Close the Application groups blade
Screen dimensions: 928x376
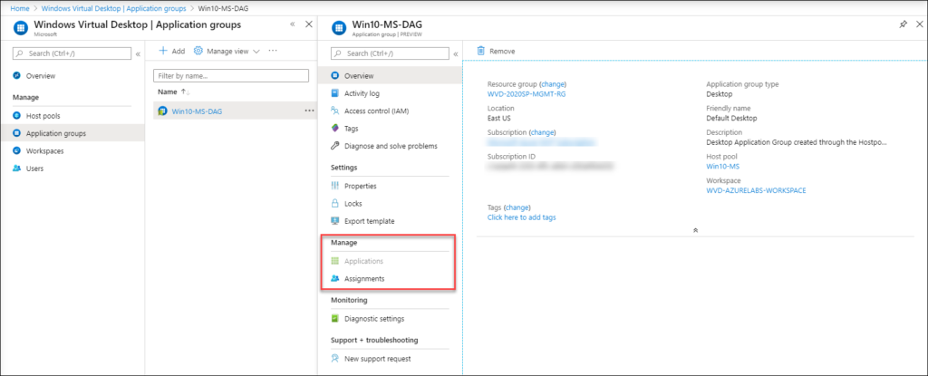[308, 24]
